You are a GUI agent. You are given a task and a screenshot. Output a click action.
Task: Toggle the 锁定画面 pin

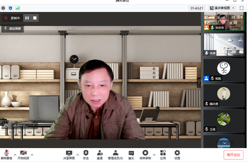coord(12,29)
